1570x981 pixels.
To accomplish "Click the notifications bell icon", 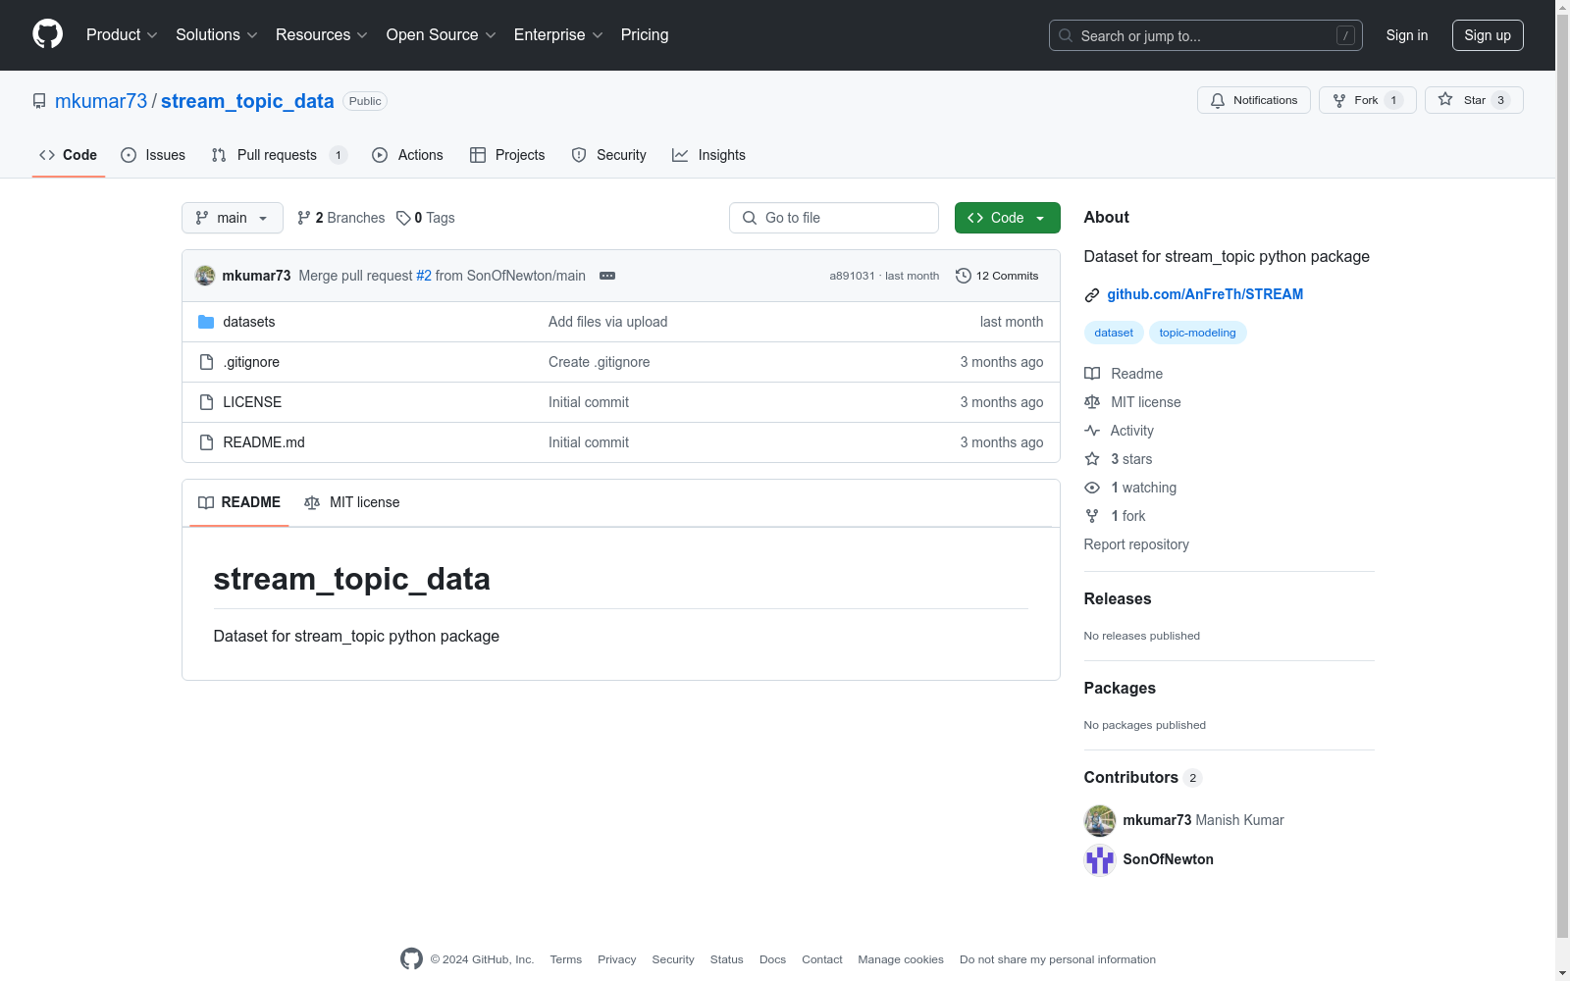I will 1218,100.
